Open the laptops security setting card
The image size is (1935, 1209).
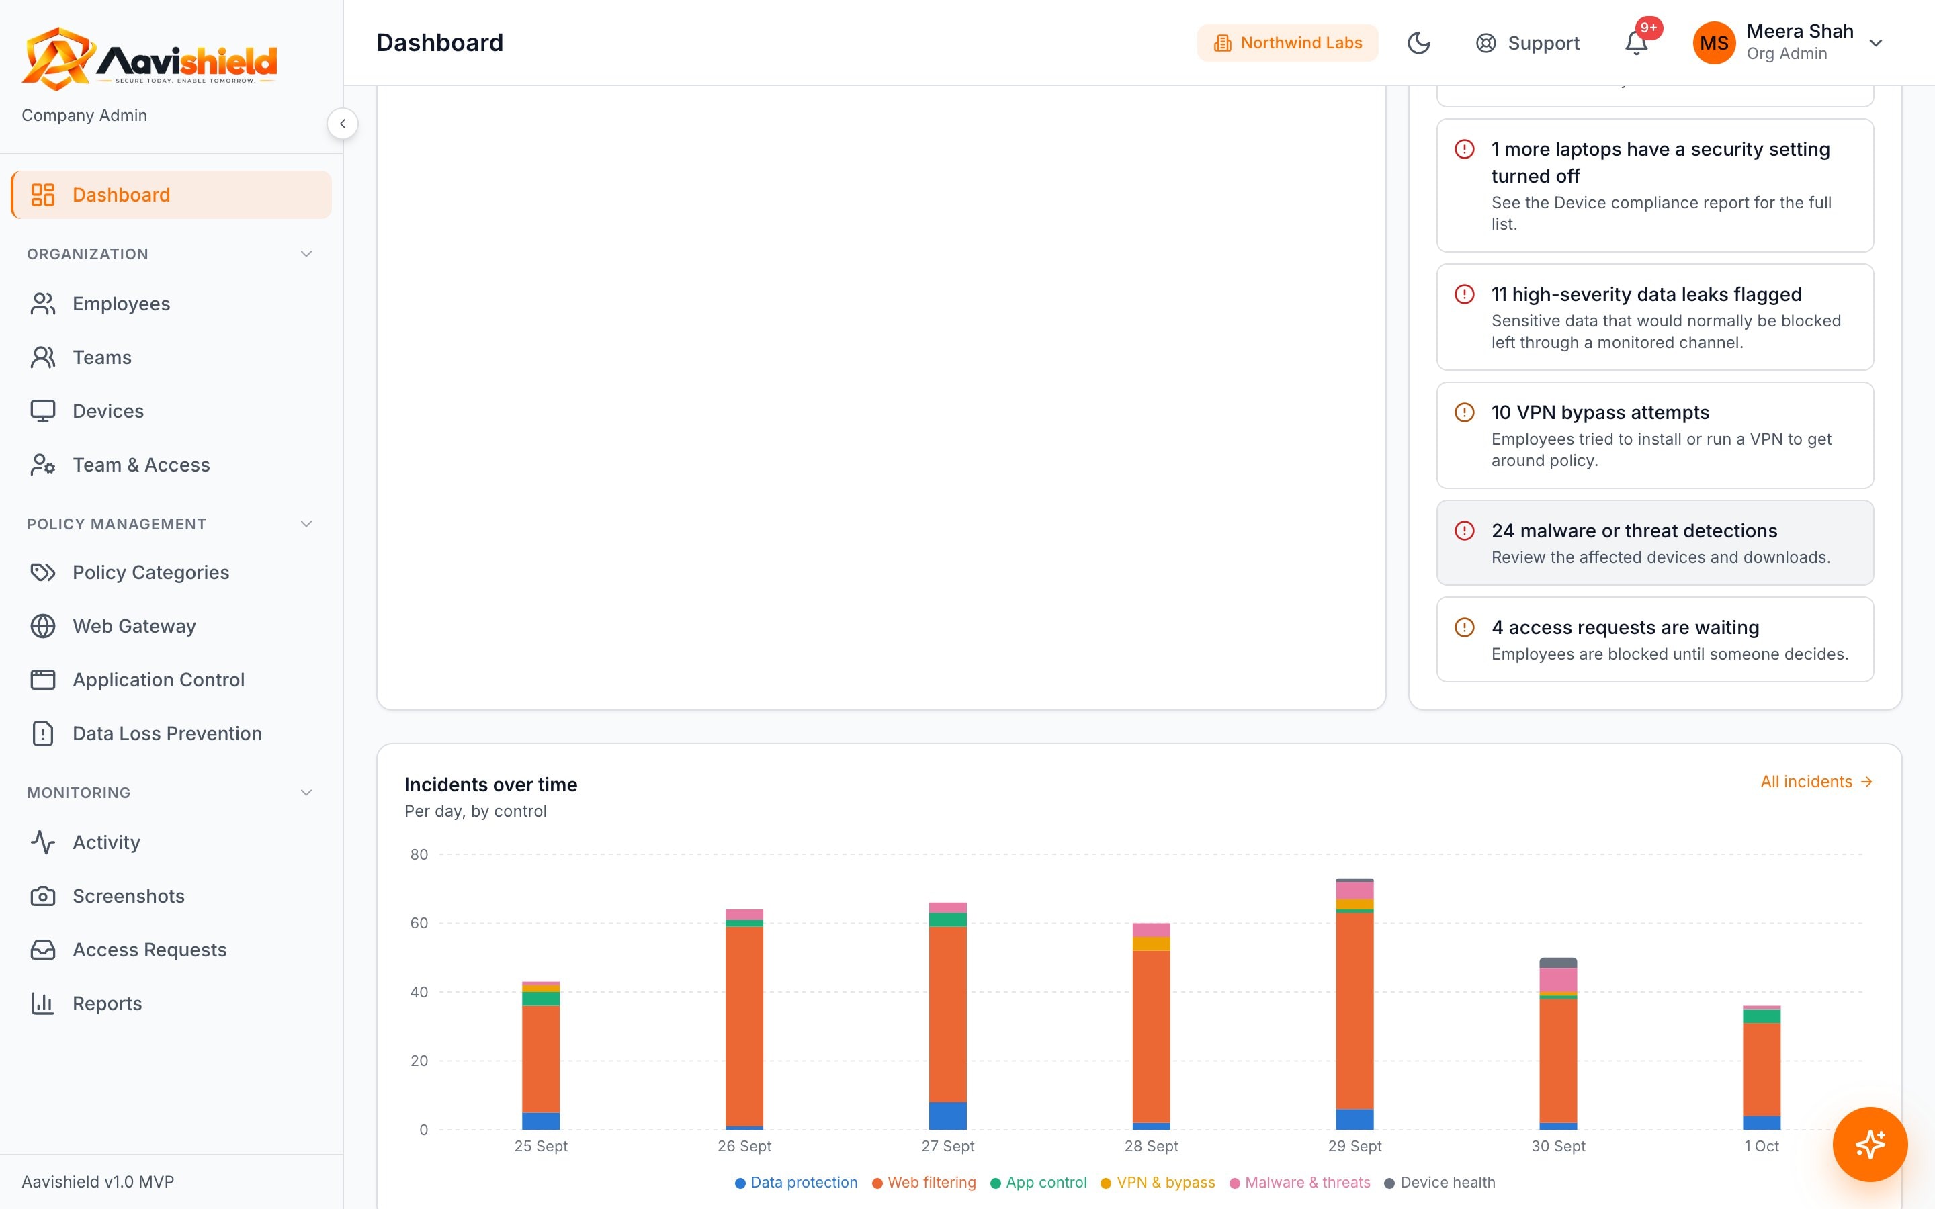pos(1654,185)
